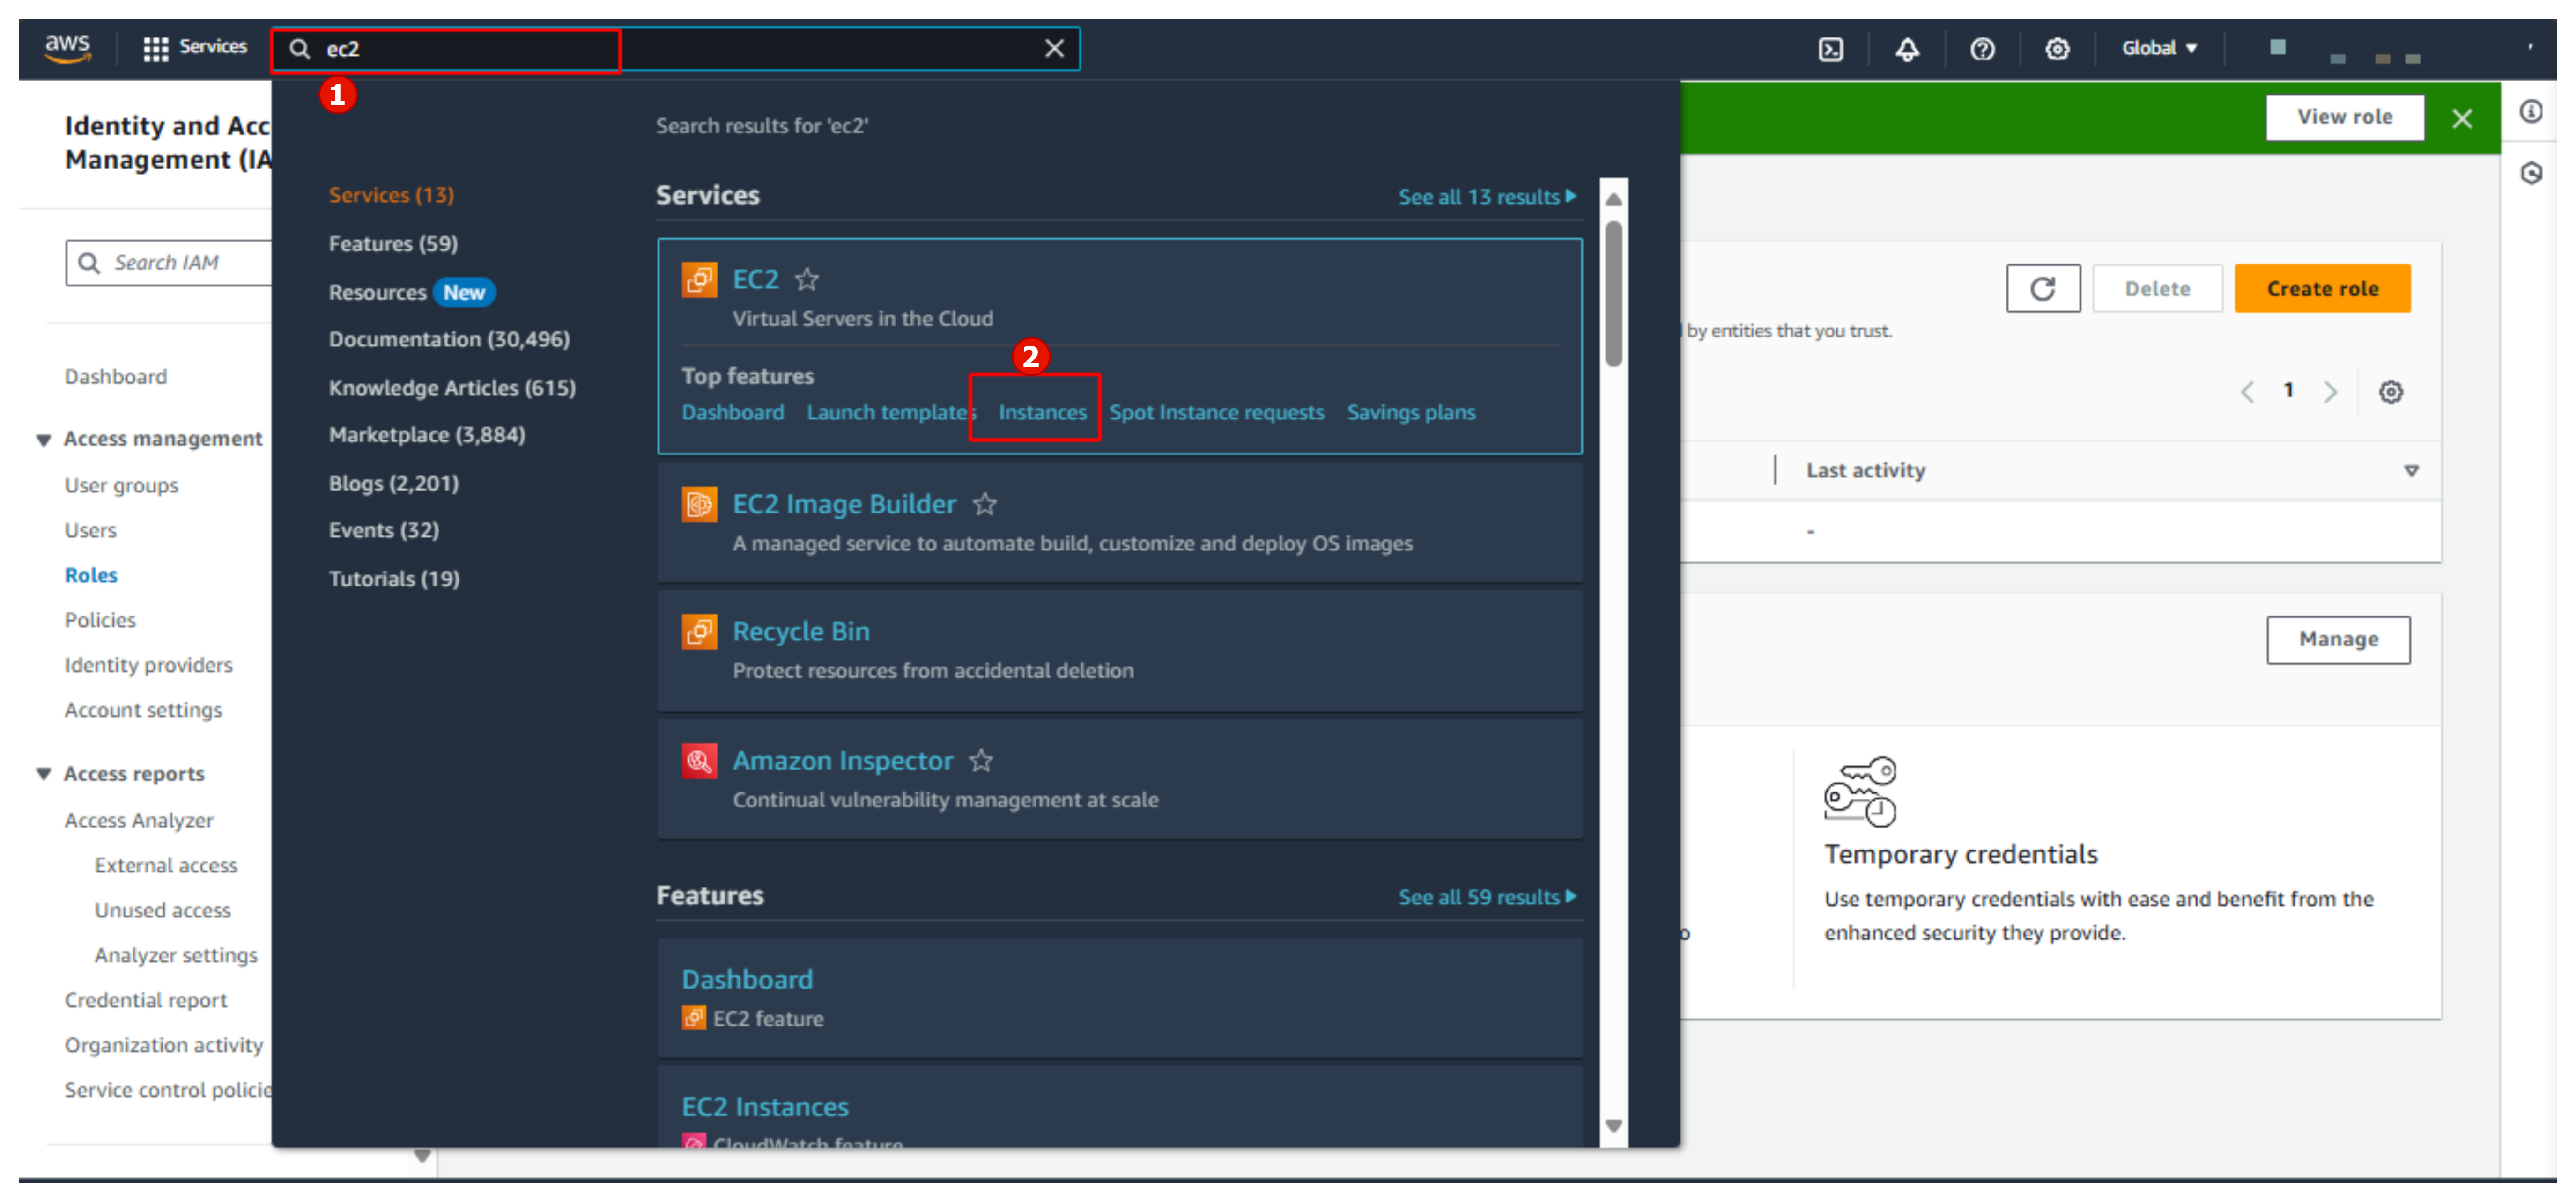Image resolution: width=2576 pixels, height=1202 pixels.
Task: Filter results by Knowledge Articles (615)
Action: 452,388
